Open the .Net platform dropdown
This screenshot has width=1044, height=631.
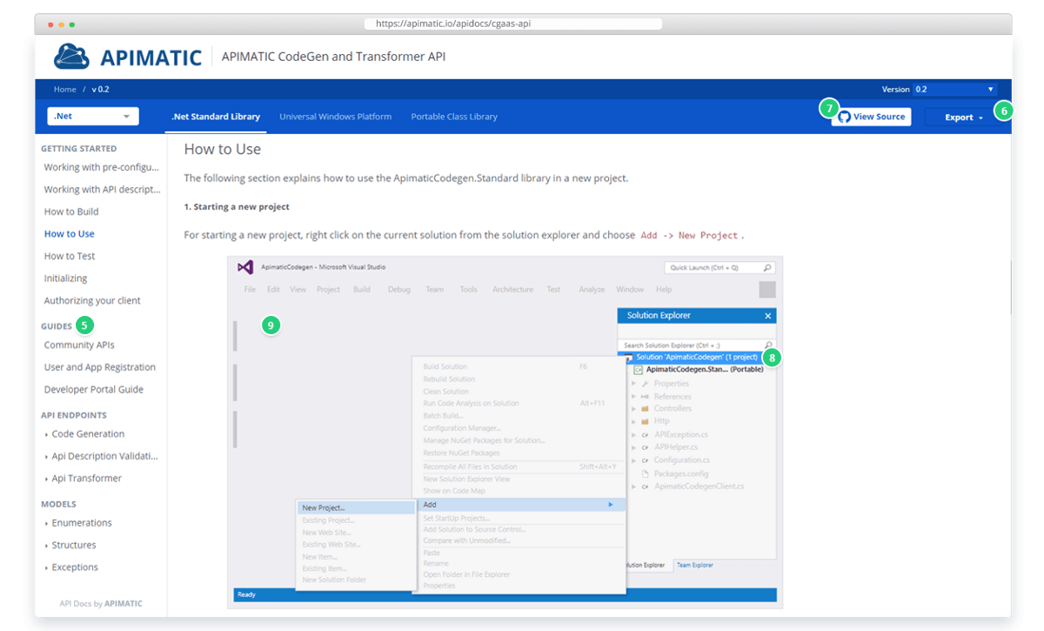(x=92, y=117)
